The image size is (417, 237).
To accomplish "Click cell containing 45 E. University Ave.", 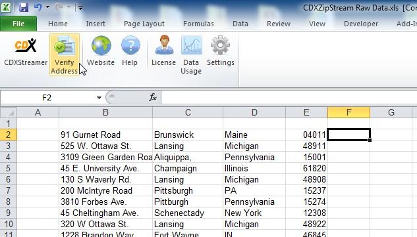I will pyautogui.click(x=105, y=168).
